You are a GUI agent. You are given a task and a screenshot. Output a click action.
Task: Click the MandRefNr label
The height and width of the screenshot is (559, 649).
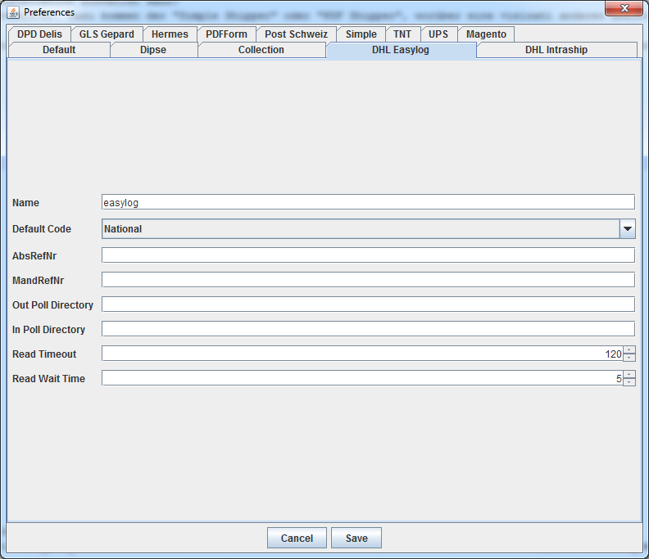[38, 281]
